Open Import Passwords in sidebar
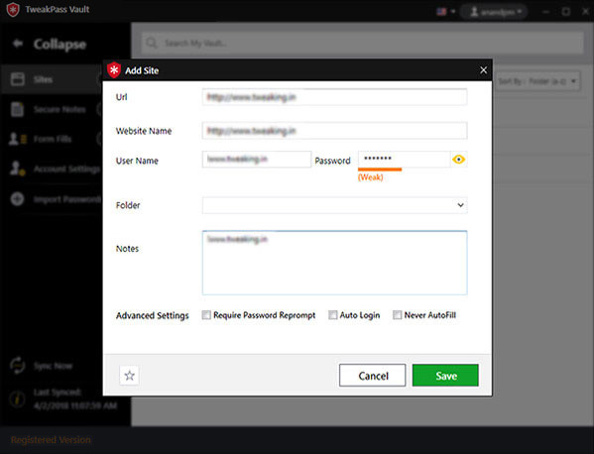This screenshot has height=454, width=594. tap(52, 199)
